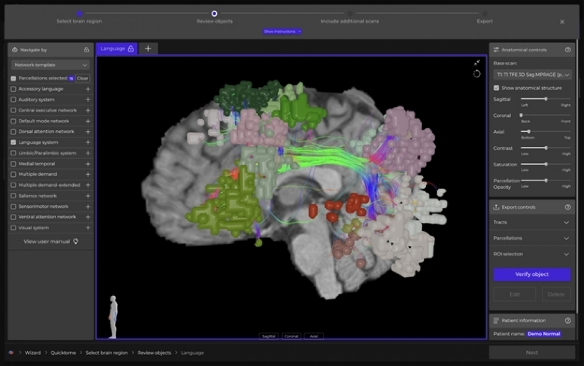Click the Verify object button
Image resolution: width=584 pixels, height=366 pixels.
532,274
